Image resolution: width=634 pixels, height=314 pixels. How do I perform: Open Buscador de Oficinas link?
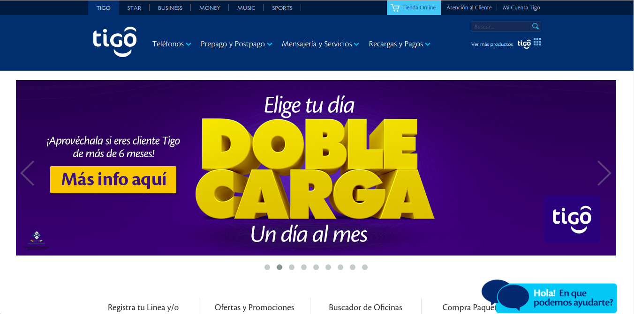click(x=366, y=307)
